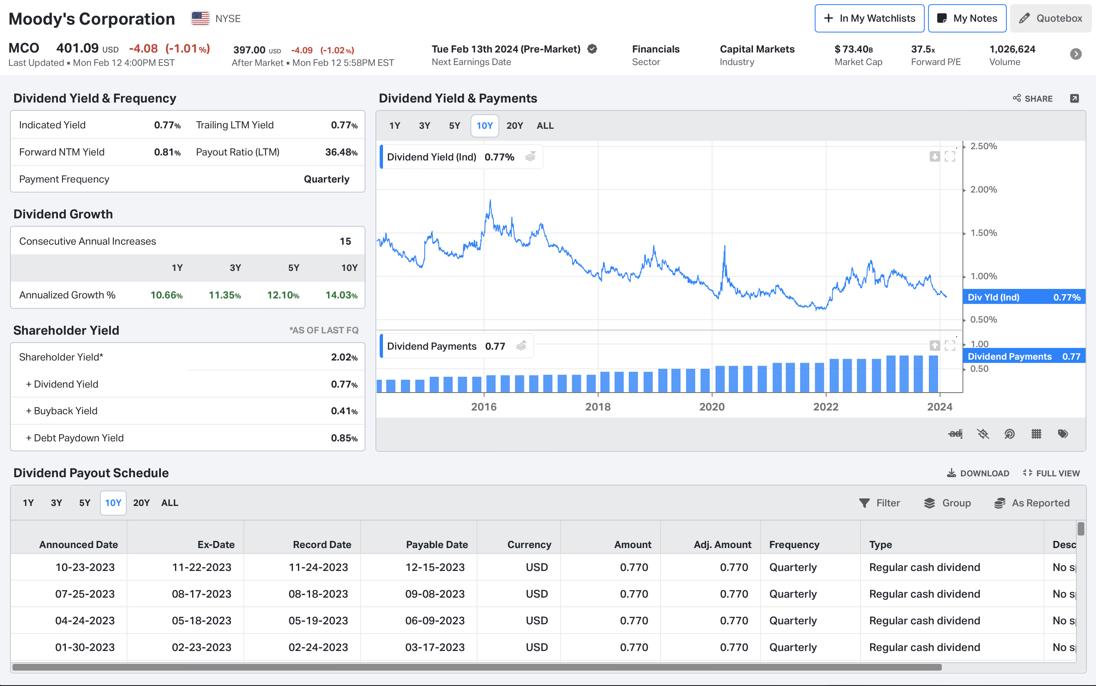Image resolution: width=1096 pixels, height=686 pixels.
Task: Click the Payout Ratio (LTM) value 36.48%
Action: [341, 152]
